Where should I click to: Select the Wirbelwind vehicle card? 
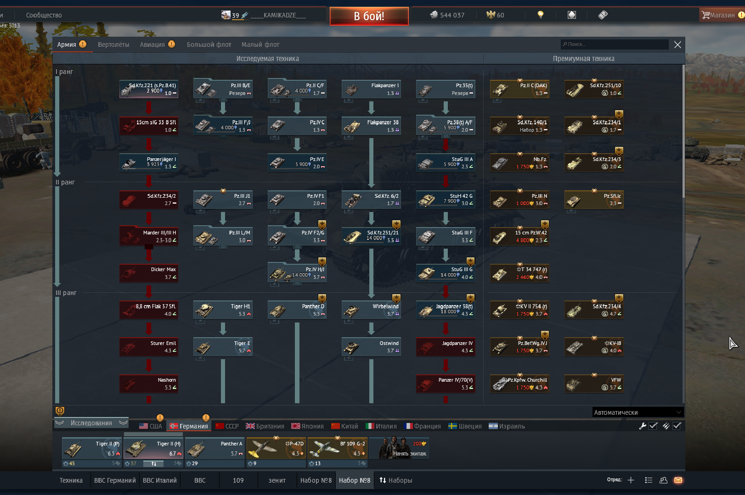371,310
